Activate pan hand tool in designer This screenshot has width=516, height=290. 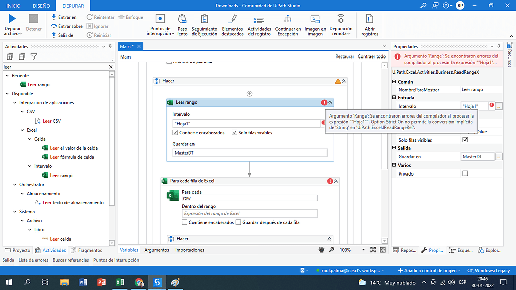[x=321, y=250]
